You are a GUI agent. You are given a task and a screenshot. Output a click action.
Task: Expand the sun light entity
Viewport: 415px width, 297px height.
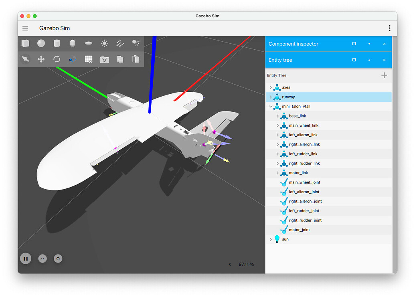point(271,239)
